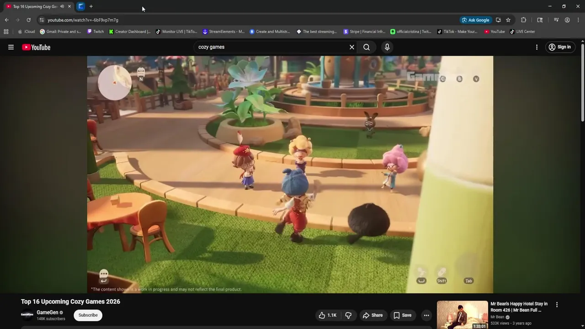Open Chrome profile avatar menu
585x329 pixels.
[567, 20]
